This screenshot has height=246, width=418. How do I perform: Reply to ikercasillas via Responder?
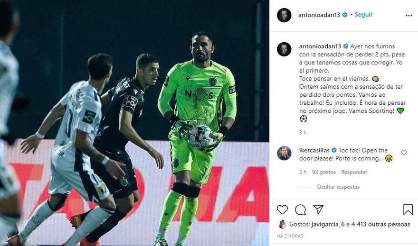pyautogui.click(x=354, y=172)
